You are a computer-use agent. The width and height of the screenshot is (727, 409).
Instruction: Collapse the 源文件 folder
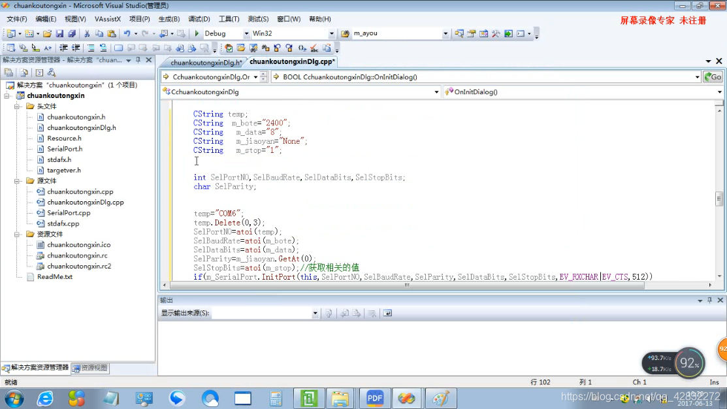(x=17, y=181)
